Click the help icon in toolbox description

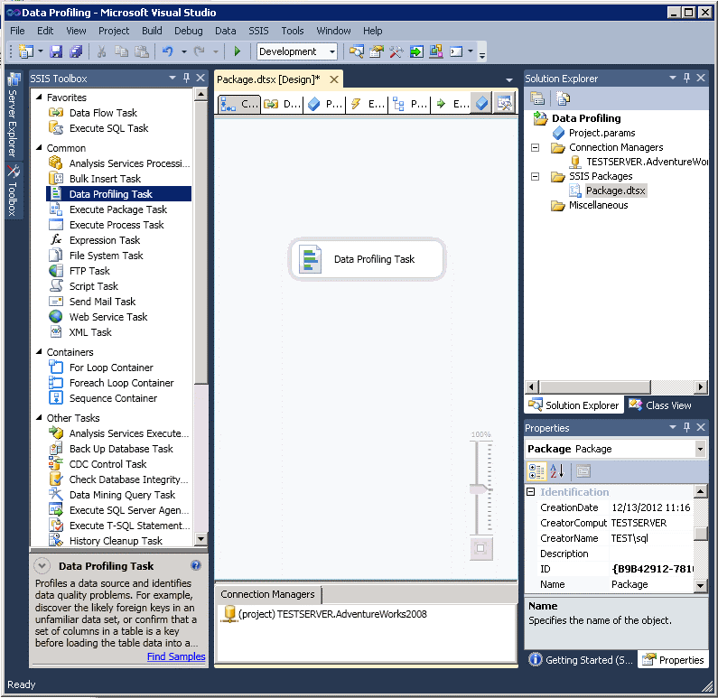(x=196, y=566)
